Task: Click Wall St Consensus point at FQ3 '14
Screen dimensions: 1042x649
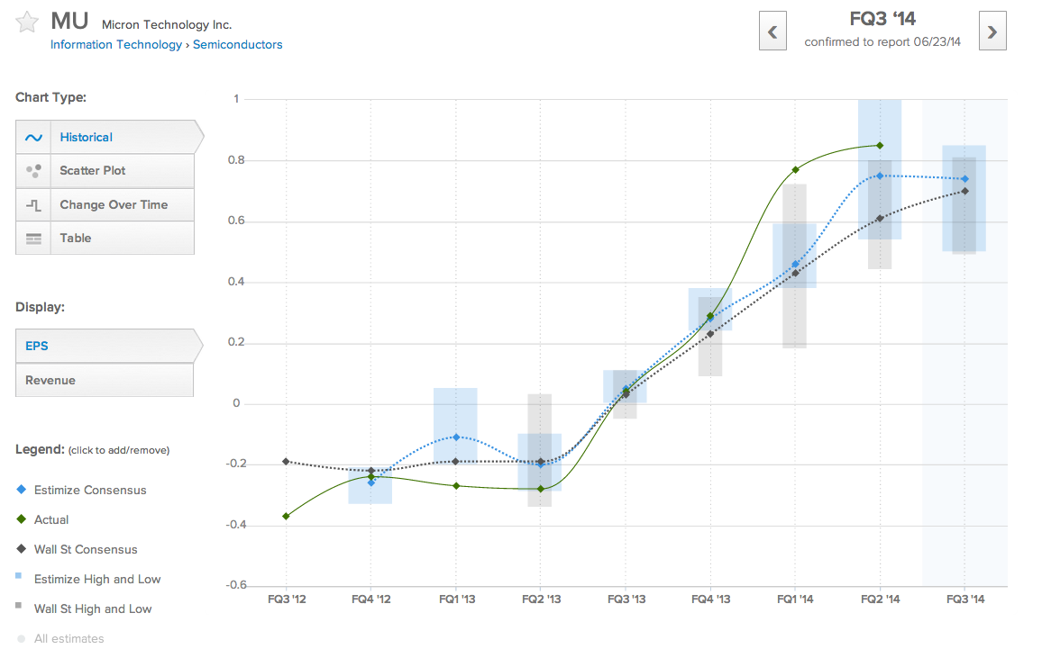Action: pos(964,191)
